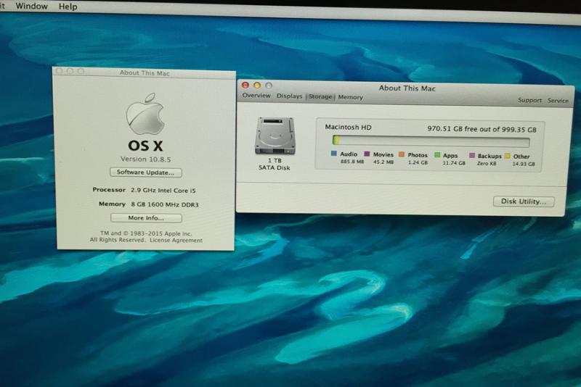
Task: Click the storage window title 'About This Mac'
Action: [x=407, y=88]
